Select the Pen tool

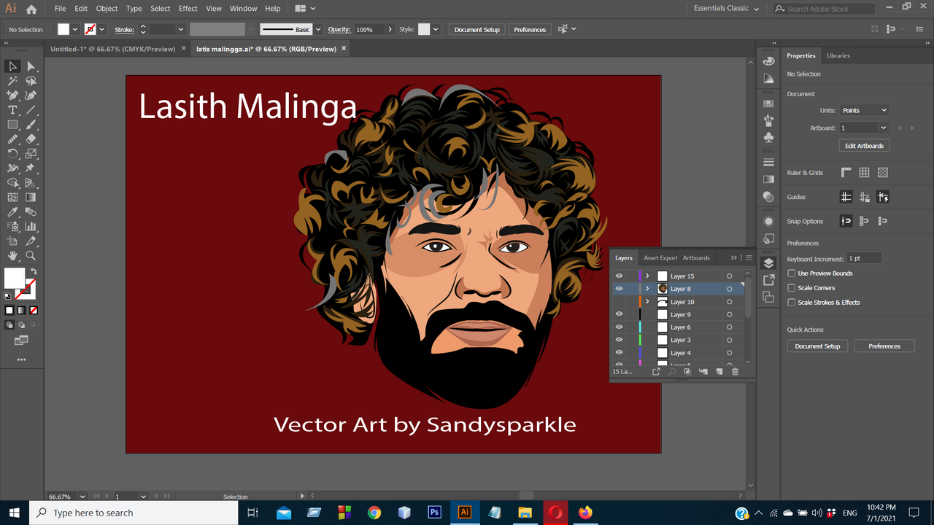(x=12, y=96)
